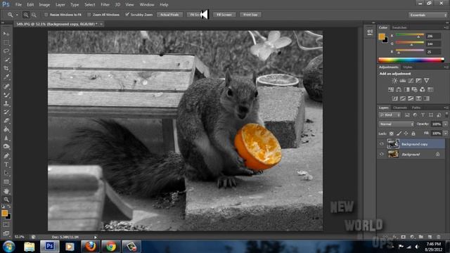The image size is (450, 253).
Task: Open the zoom tool preset picker arrow
Action: pyautogui.click(x=17, y=15)
